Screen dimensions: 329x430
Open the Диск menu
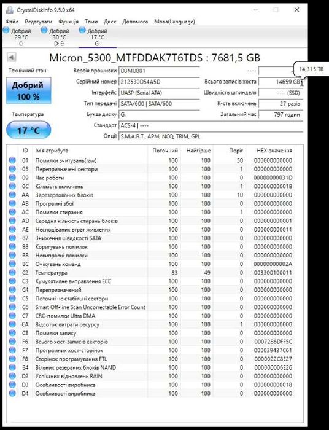110,21
